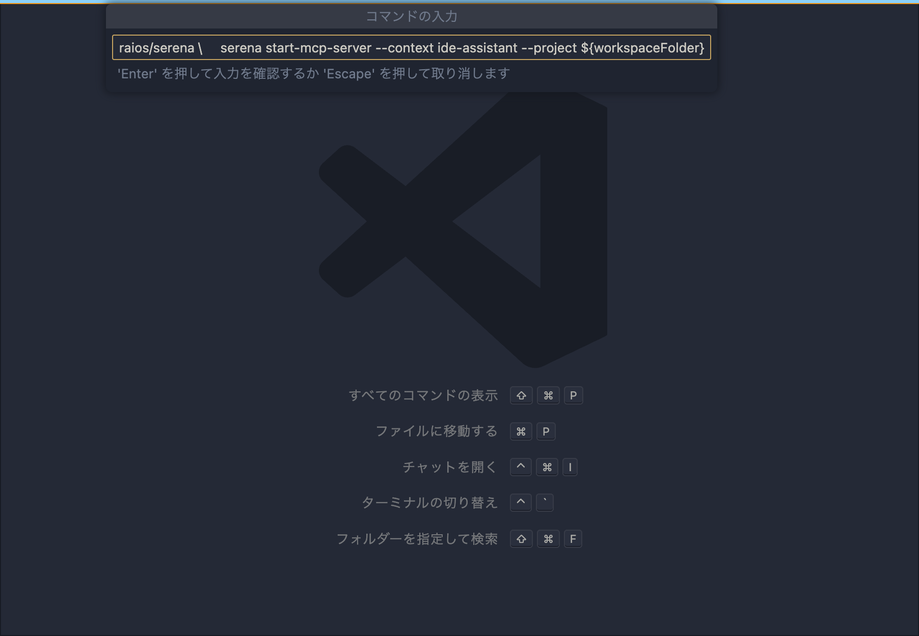Viewport: 919px width, 636px height.
Task: Click the ⌘ key icon in the チャットを開く shortcut
Action: [x=547, y=467]
